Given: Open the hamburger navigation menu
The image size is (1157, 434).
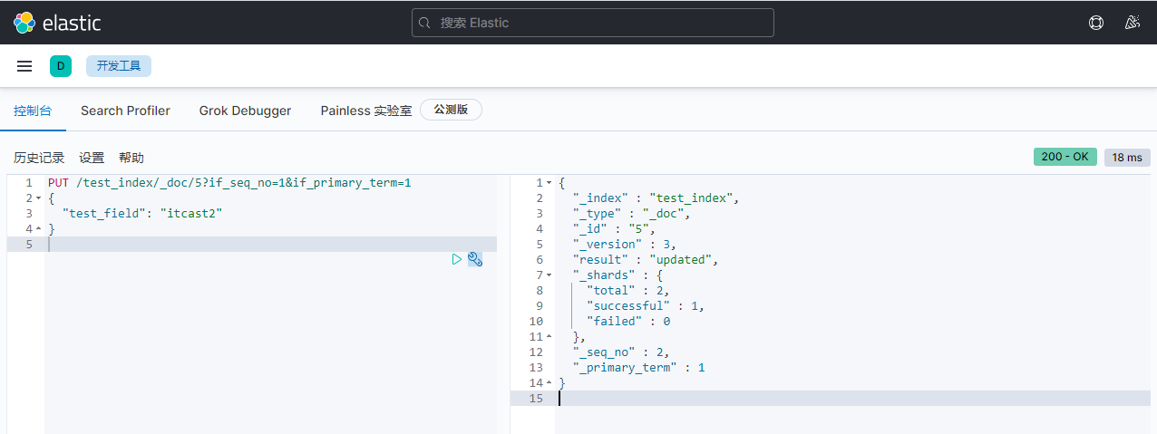Looking at the screenshot, I should [x=24, y=66].
